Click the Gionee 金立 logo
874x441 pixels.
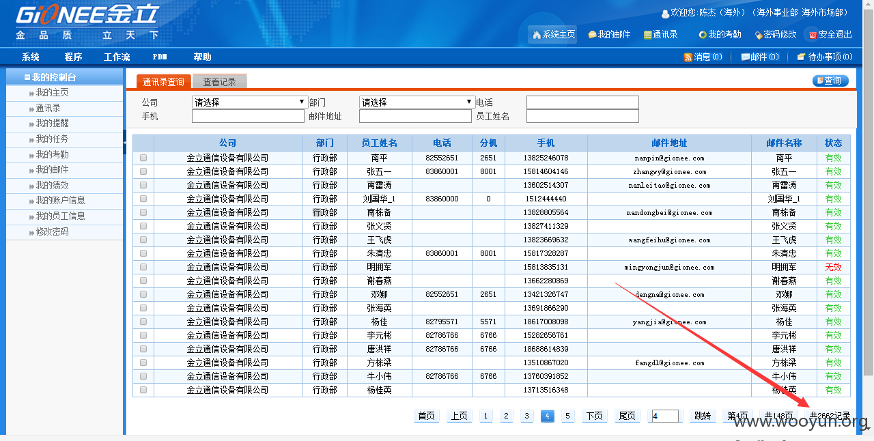pos(87,23)
